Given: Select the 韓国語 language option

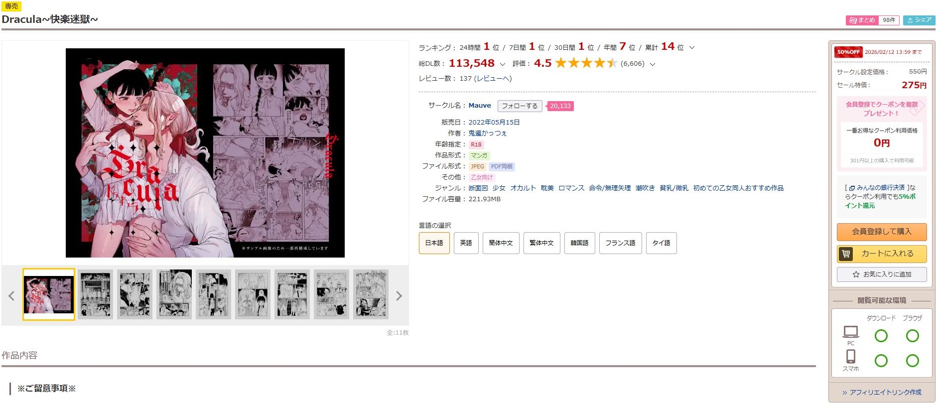Looking at the screenshot, I should pos(580,243).
